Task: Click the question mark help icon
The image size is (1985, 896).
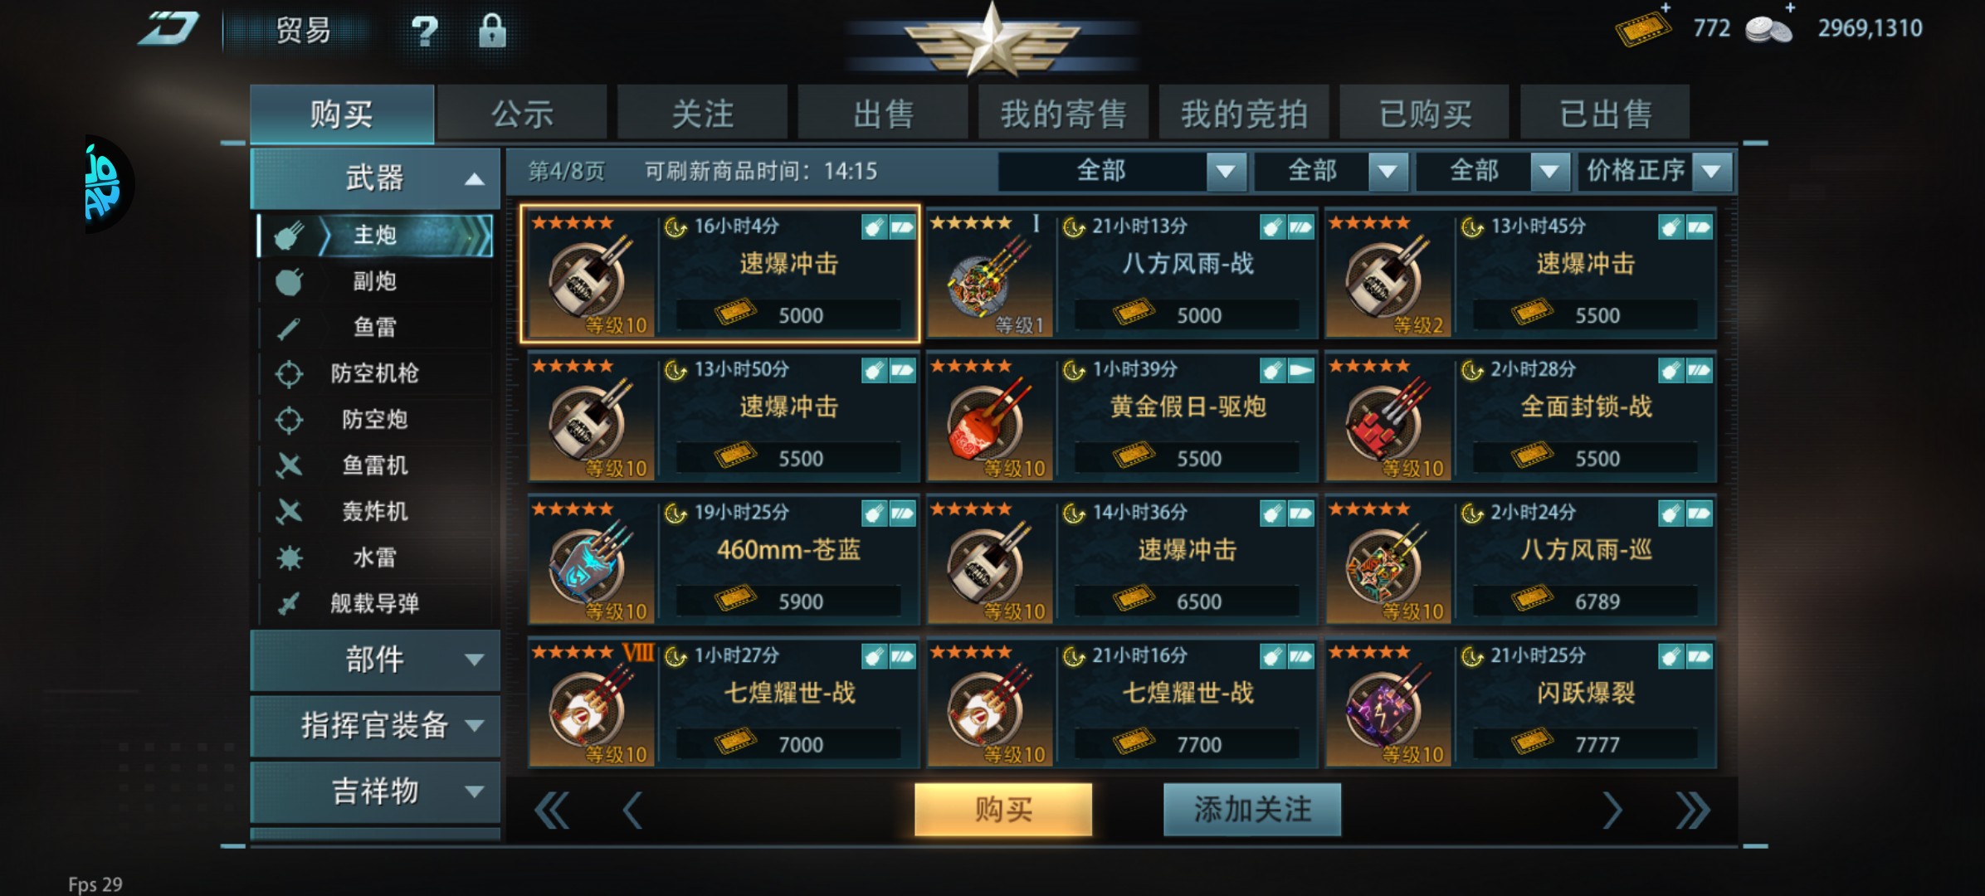Action: (424, 32)
